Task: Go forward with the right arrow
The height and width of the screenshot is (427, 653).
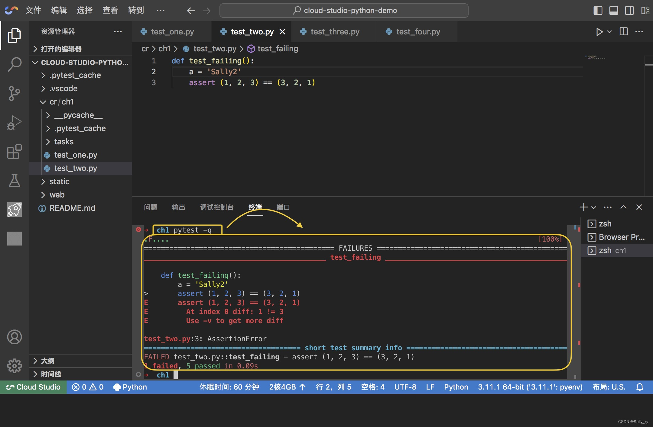Action: click(x=207, y=11)
